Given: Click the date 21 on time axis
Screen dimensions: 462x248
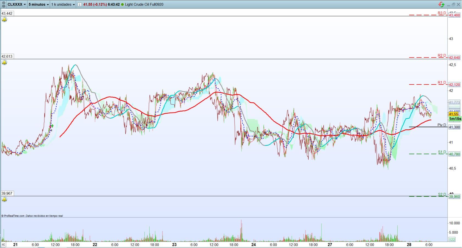Looking at the screenshot, I should (x=15, y=244).
